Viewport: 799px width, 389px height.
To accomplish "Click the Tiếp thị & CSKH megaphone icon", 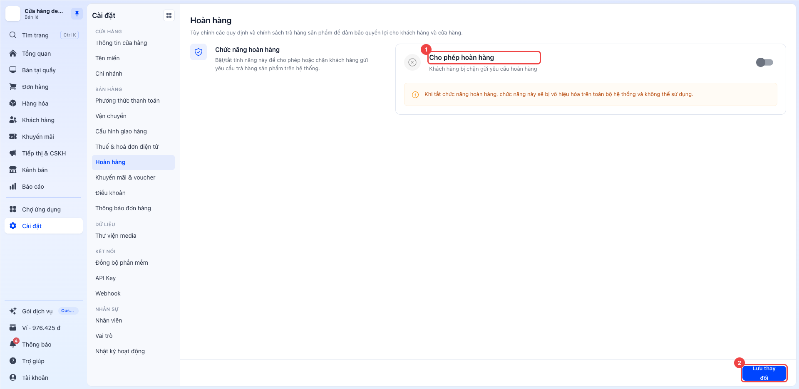I will click(x=13, y=153).
